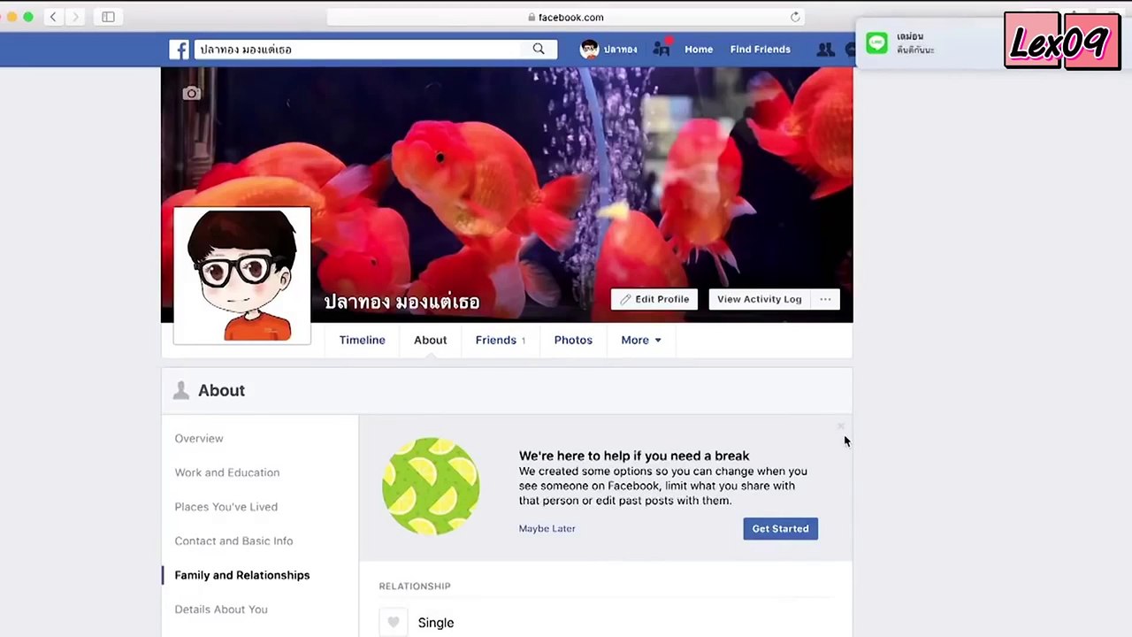Select Work and Education section
Image resolution: width=1132 pixels, height=637 pixels.
[227, 472]
